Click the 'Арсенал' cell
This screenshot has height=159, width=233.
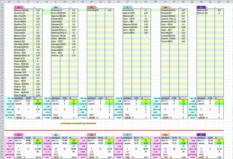(19, 19)
